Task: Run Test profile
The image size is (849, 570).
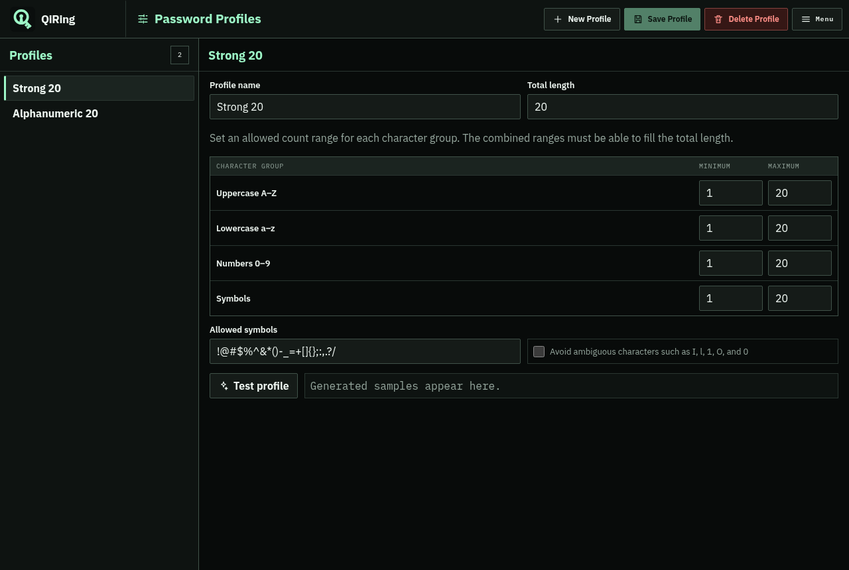Action: point(253,386)
